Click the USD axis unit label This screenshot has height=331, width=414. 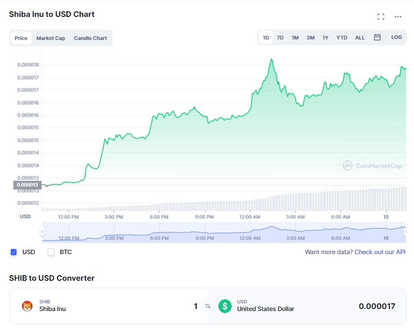pos(25,216)
